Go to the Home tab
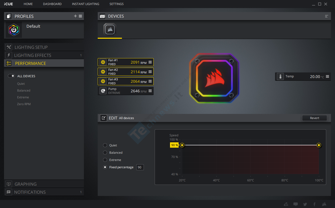 pos(28,4)
